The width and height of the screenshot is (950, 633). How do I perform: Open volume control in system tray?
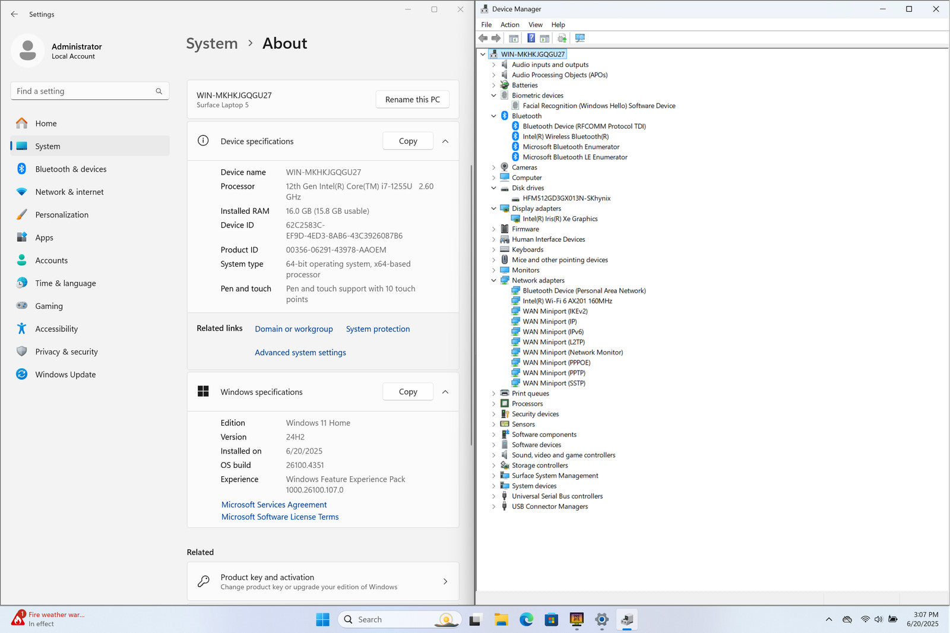(x=878, y=619)
